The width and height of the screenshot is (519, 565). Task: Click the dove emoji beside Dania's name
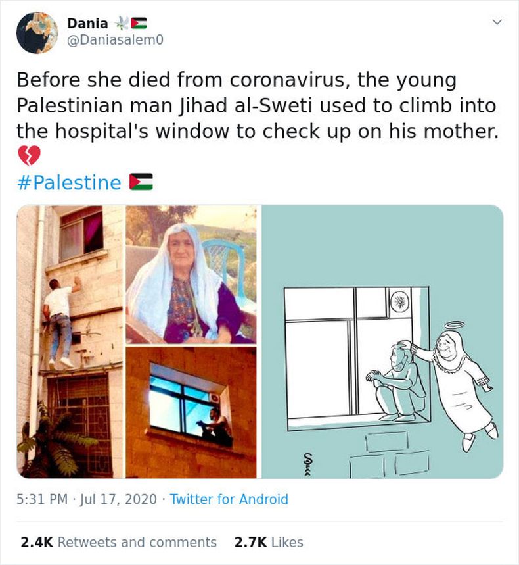(120, 24)
